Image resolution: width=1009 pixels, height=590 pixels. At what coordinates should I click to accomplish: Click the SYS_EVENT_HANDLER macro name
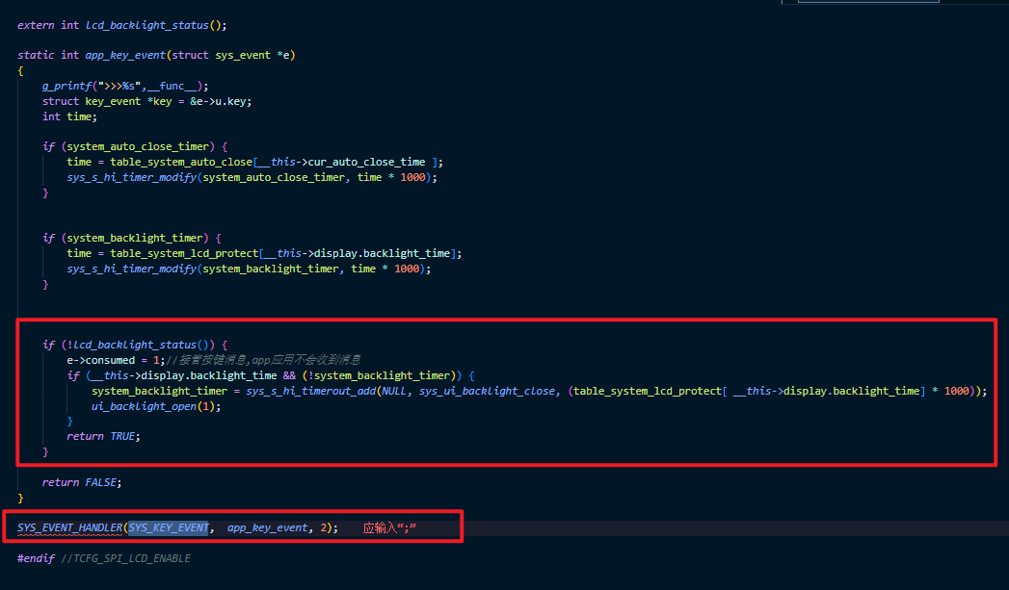tap(69, 527)
